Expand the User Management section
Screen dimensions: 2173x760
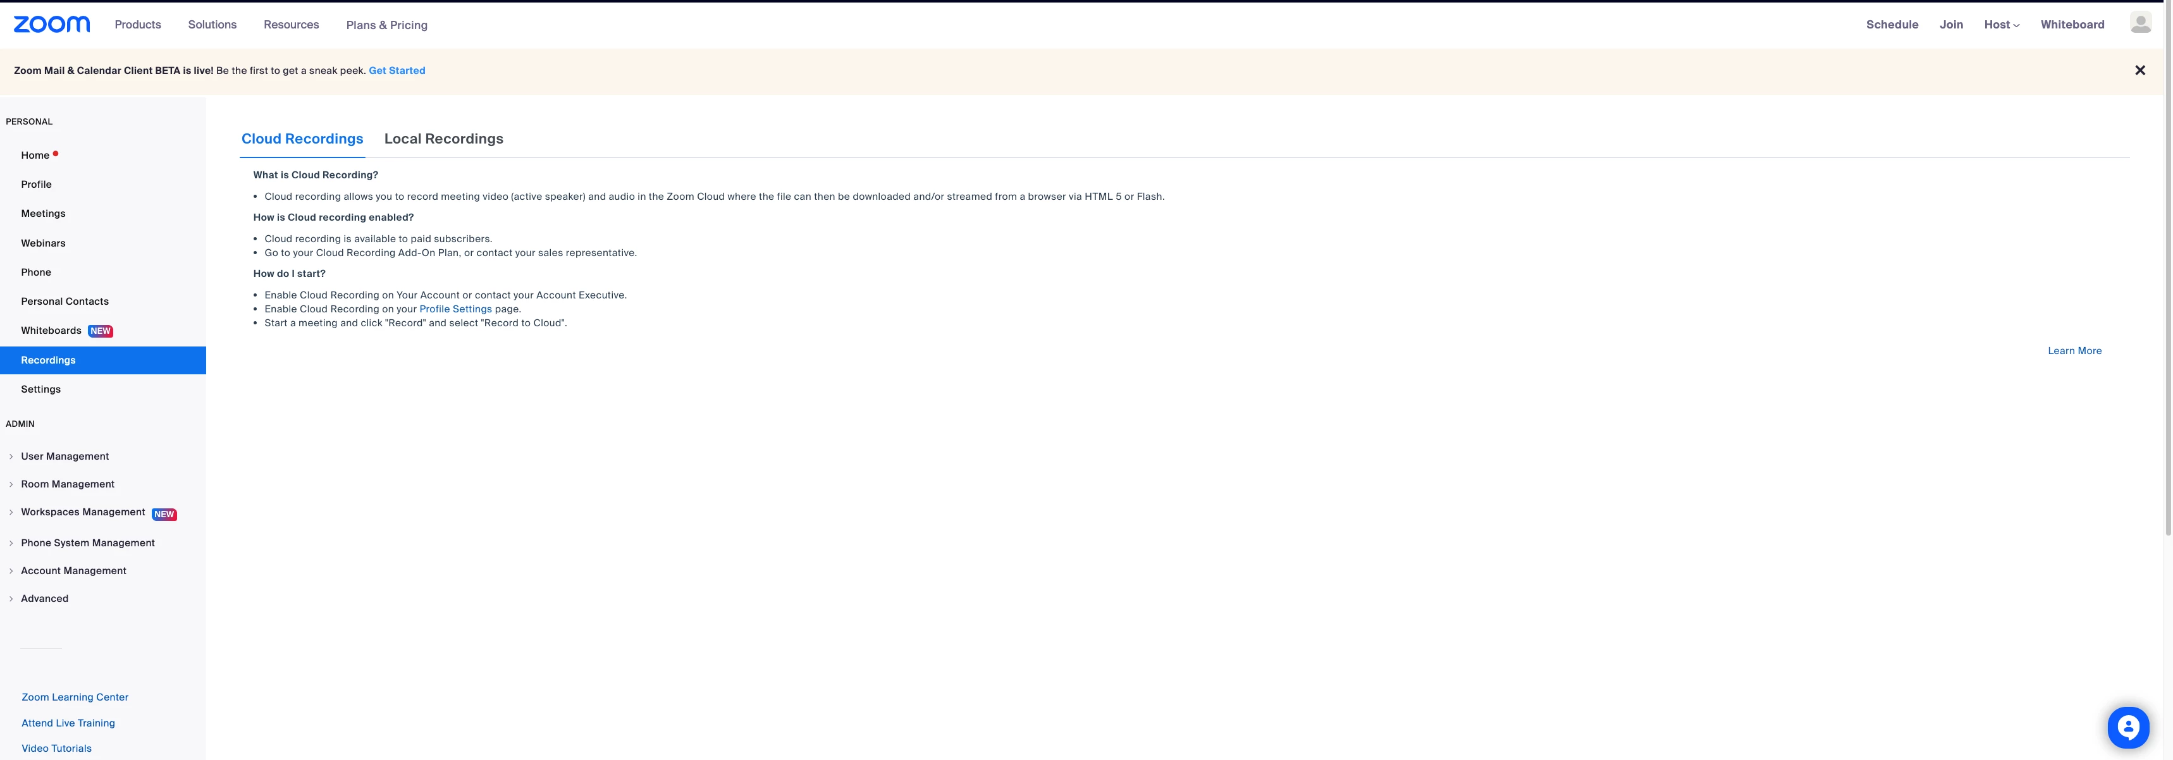point(65,457)
